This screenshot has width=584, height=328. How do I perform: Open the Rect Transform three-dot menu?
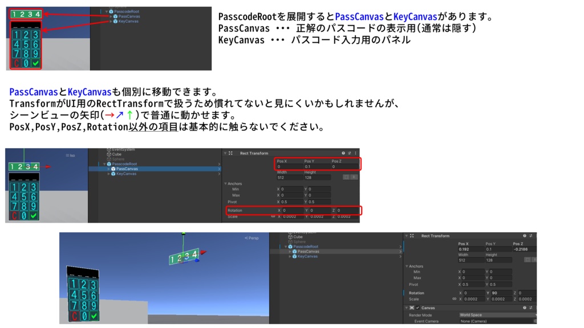coord(356,153)
